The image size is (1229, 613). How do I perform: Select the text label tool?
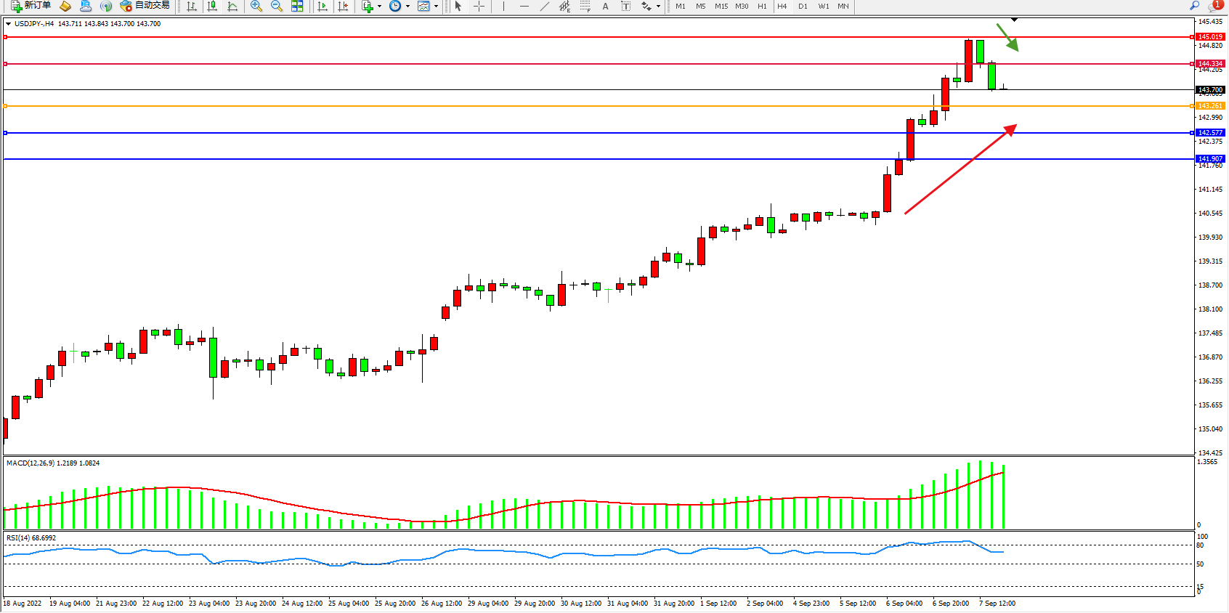[x=605, y=6]
